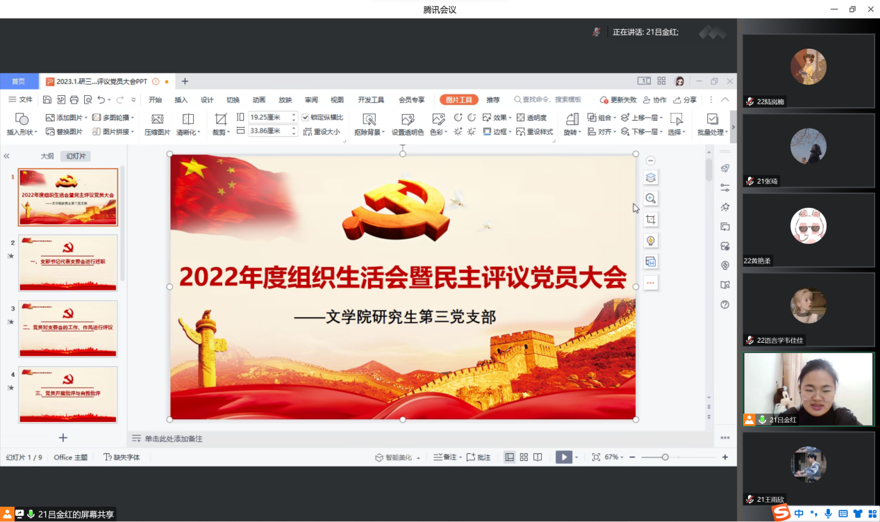Viewport: 880px width, 522px height.
Task: Switch to reading view icon in status bar
Action: pos(538,457)
